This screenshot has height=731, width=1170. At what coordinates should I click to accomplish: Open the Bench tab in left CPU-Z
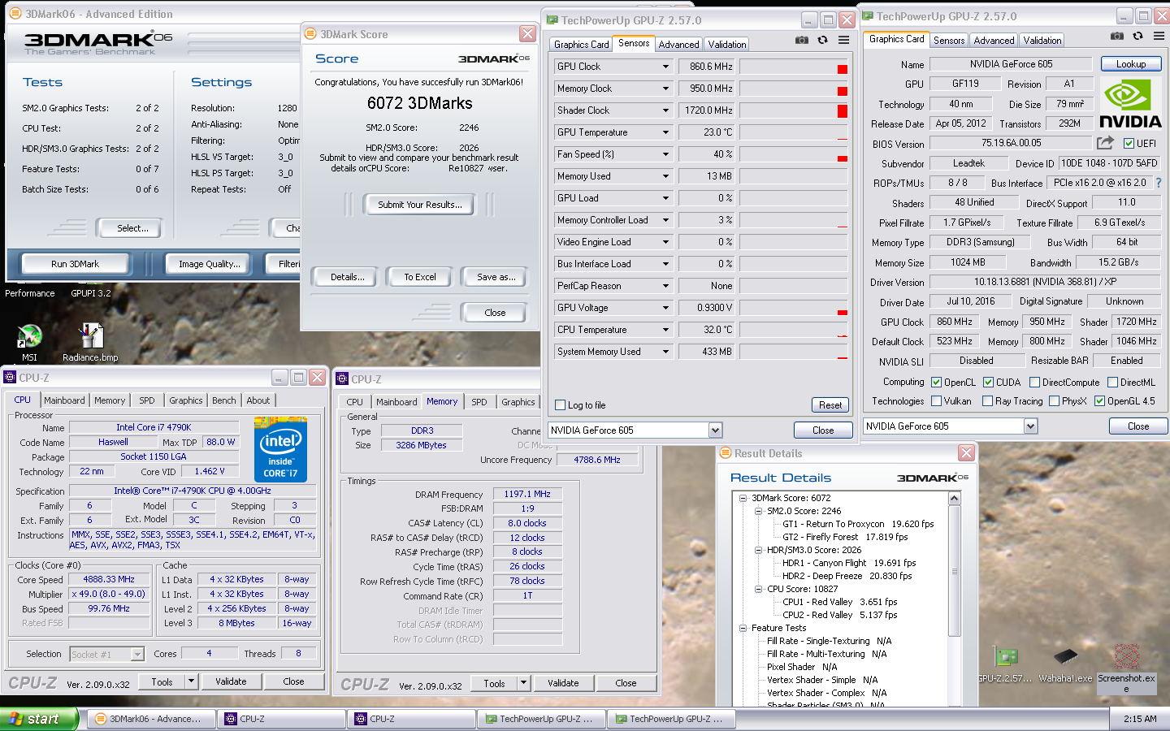click(x=224, y=400)
